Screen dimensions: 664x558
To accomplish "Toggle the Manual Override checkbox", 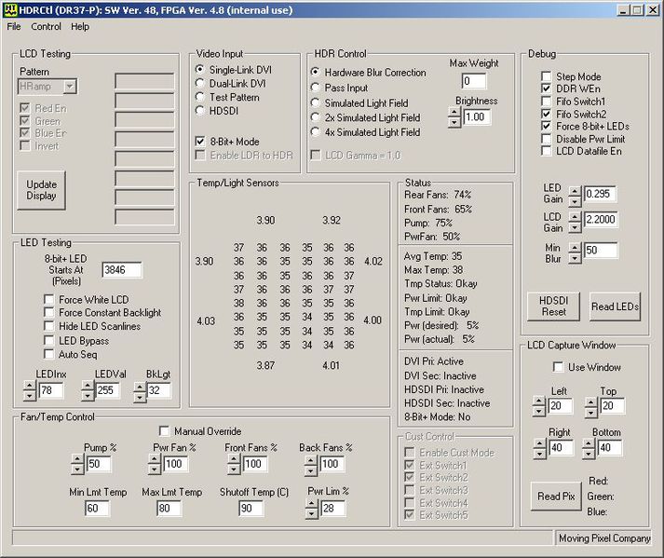I will pos(165,431).
